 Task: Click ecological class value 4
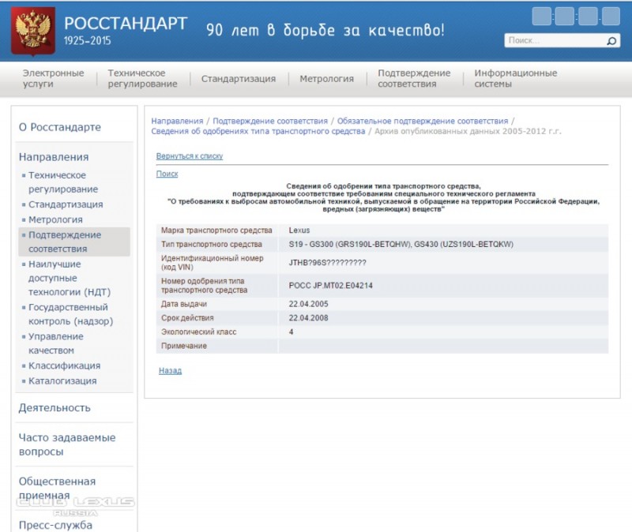pyautogui.click(x=291, y=332)
